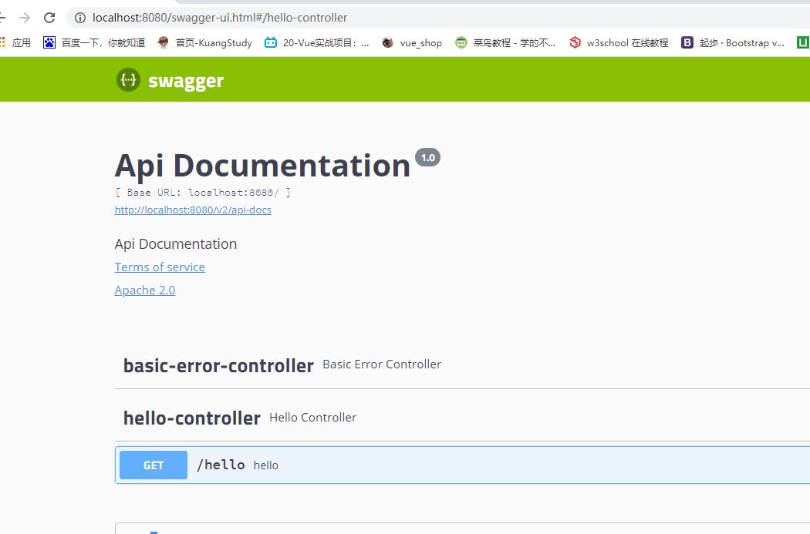Reload the page with the refresh icon
This screenshot has height=534, width=810.
49,18
